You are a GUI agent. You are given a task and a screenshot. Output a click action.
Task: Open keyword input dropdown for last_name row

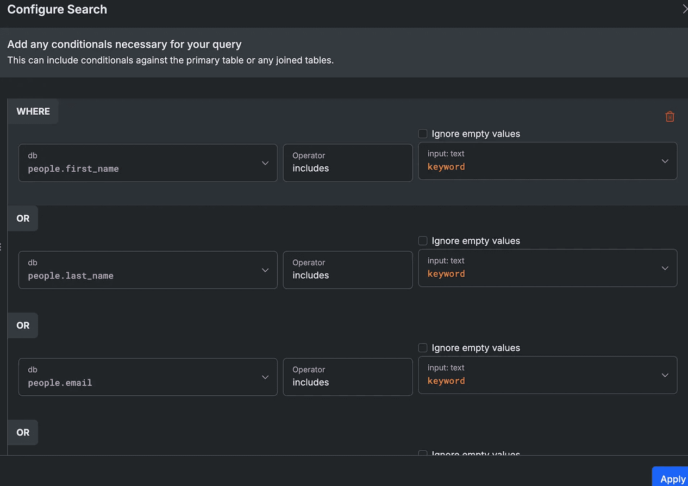[547, 268]
